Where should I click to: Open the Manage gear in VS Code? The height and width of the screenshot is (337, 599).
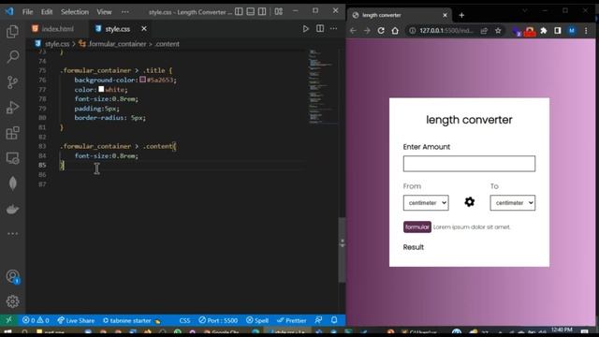pyautogui.click(x=12, y=301)
